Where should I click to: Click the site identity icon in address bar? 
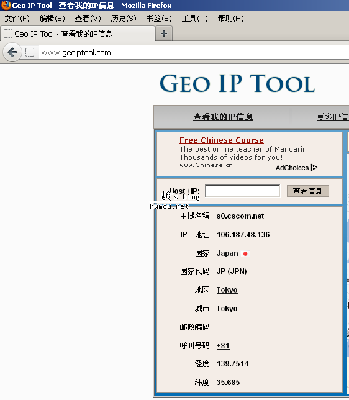point(30,52)
